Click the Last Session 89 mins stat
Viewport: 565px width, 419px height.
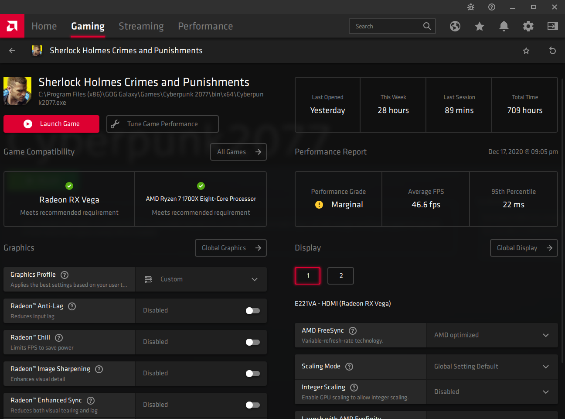coord(459,105)
